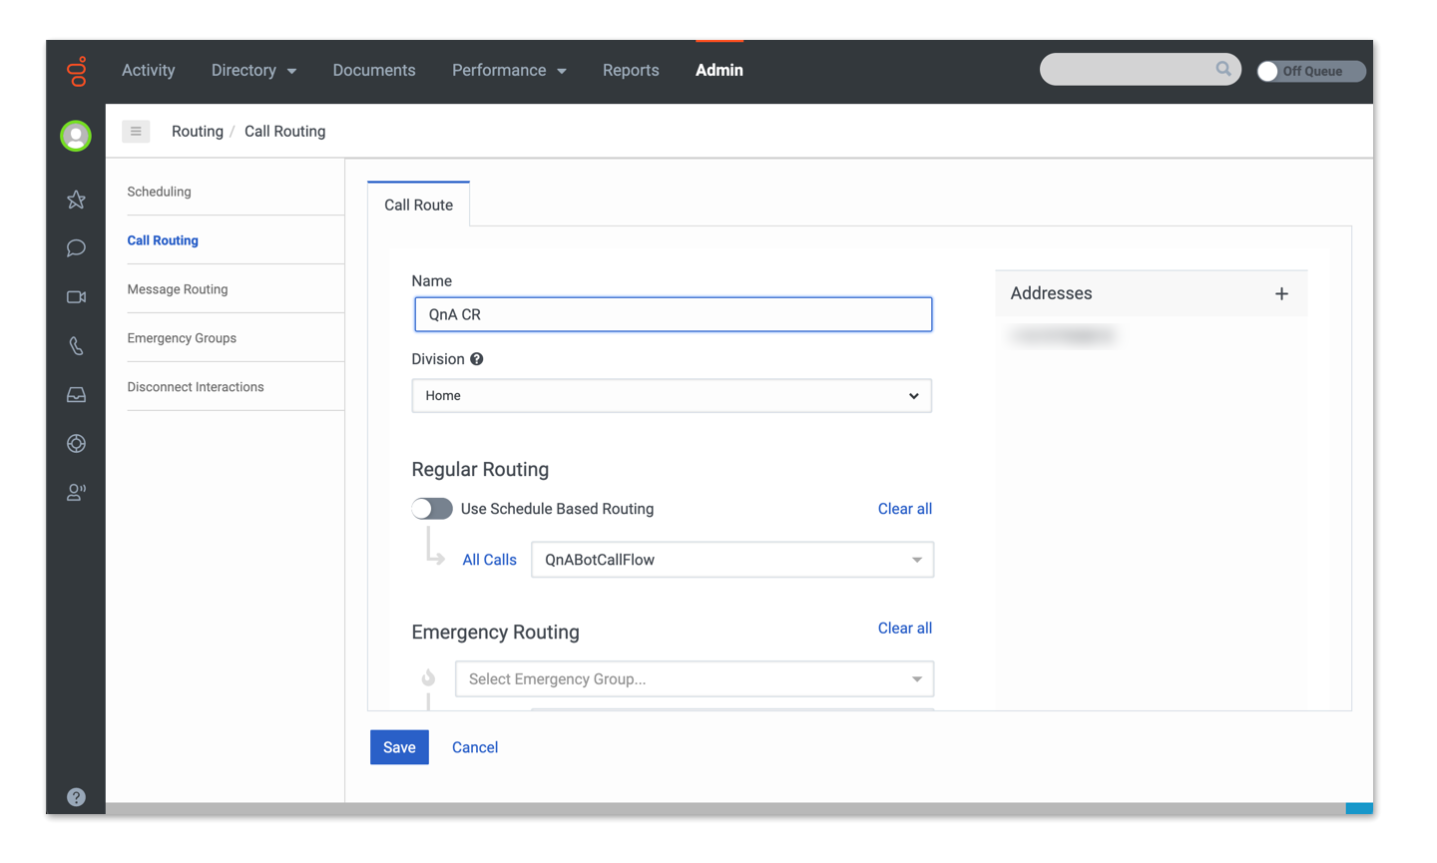Image resolution: width=1437 pixels, height=863 pixels.
Task: Click the Routing breadcrumb
Action: tap(198, 132)
